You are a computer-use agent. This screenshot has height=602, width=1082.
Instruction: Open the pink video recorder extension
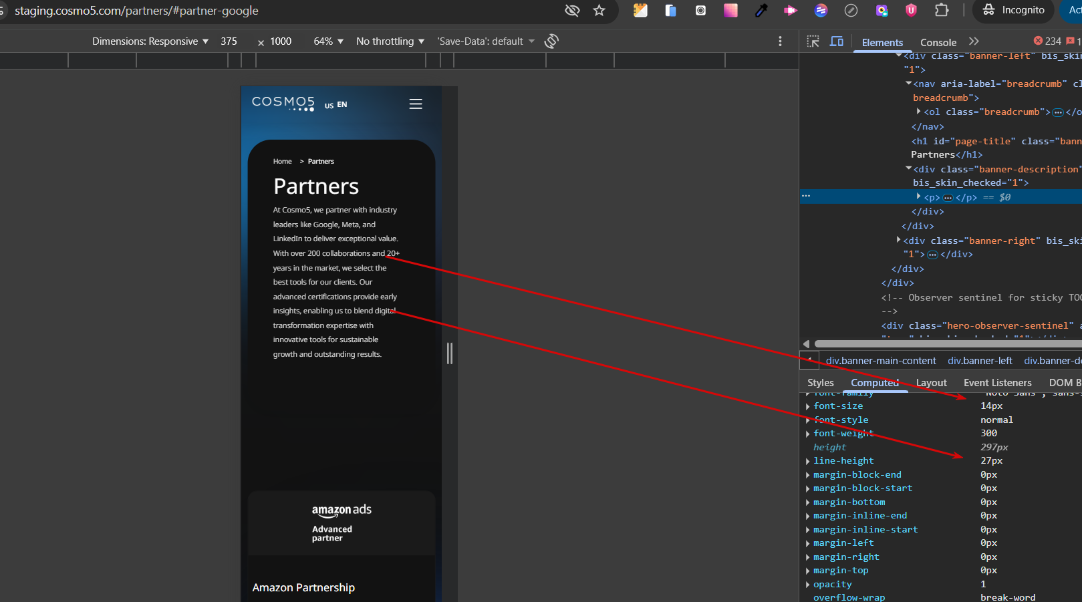click(791, 10)
